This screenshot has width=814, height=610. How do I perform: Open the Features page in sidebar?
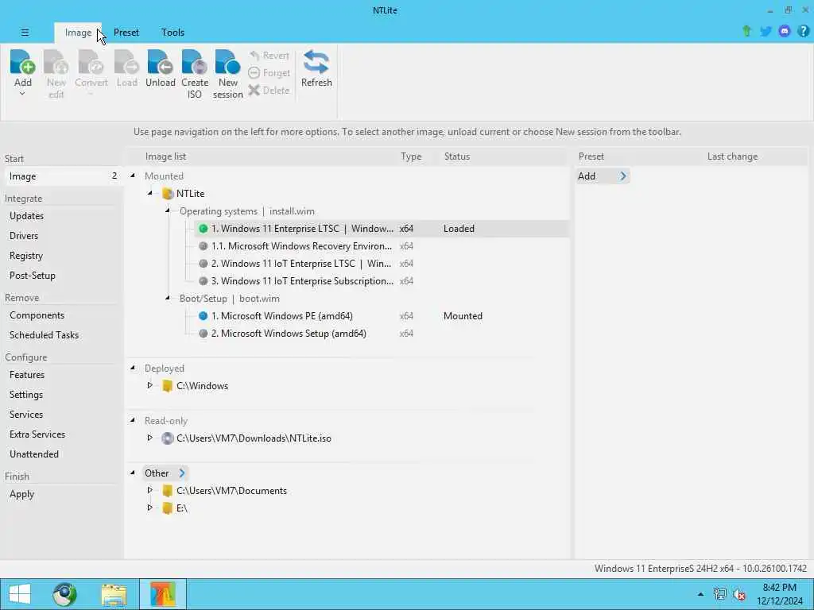click(27, 375)
